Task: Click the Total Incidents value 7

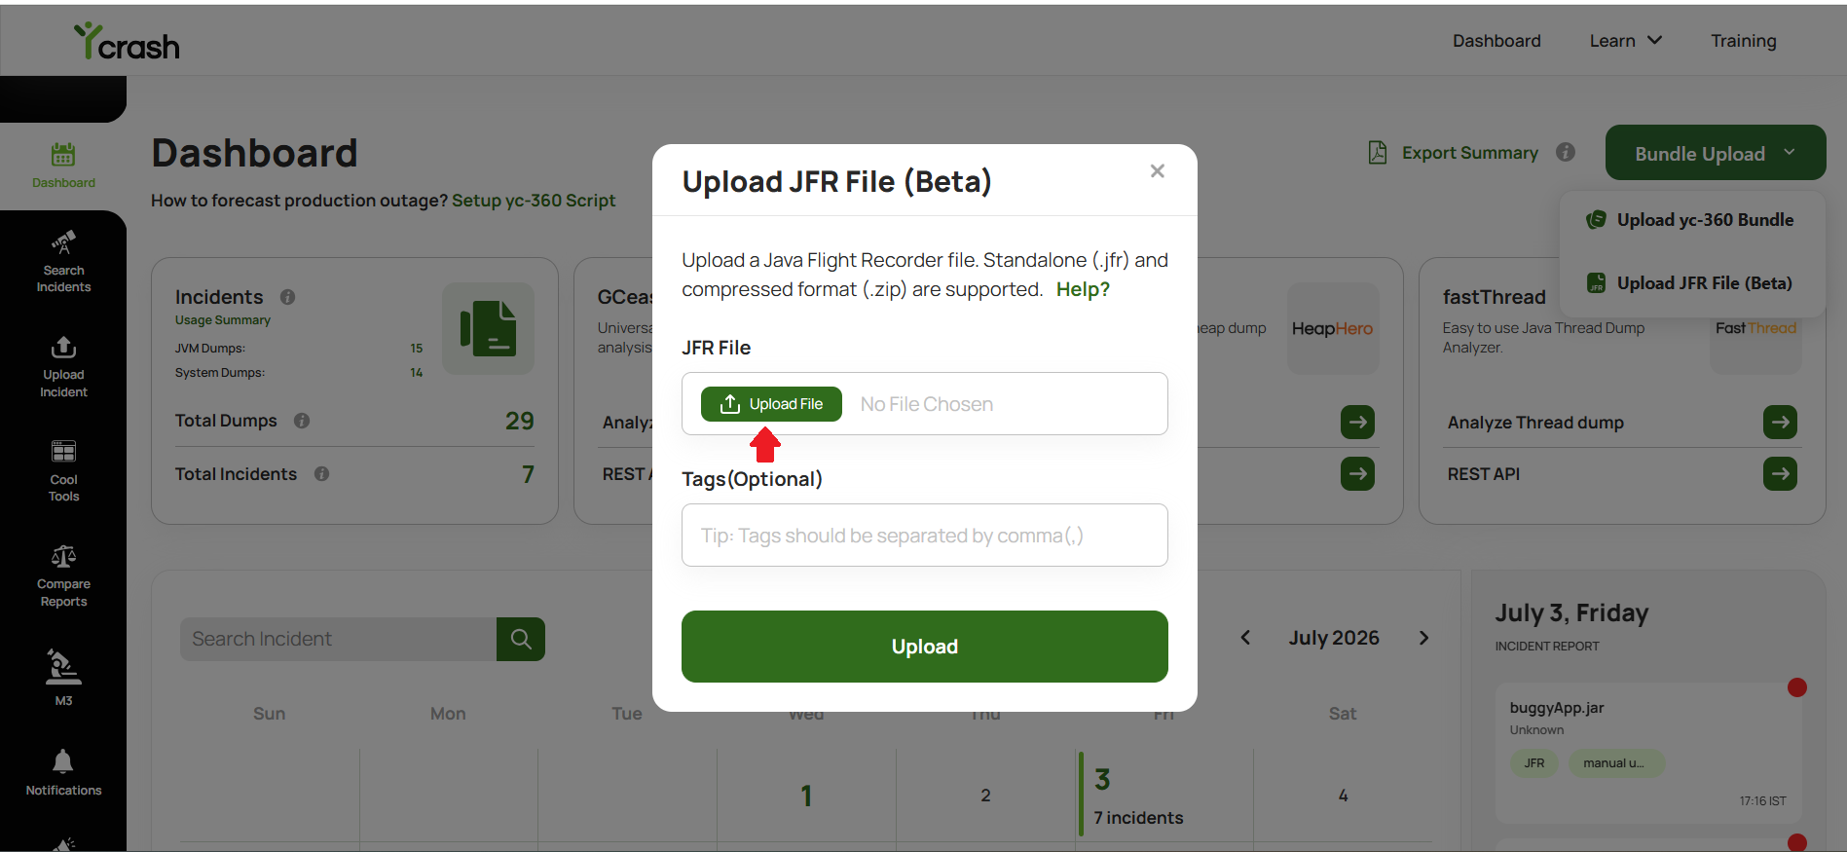Action: coord(528,474)
